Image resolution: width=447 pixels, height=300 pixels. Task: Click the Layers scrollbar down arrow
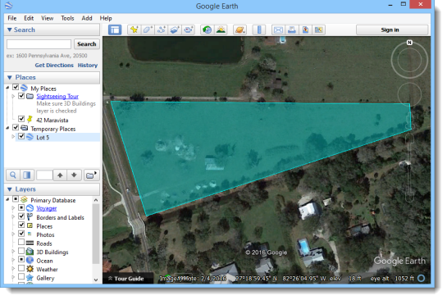(96, 280)
